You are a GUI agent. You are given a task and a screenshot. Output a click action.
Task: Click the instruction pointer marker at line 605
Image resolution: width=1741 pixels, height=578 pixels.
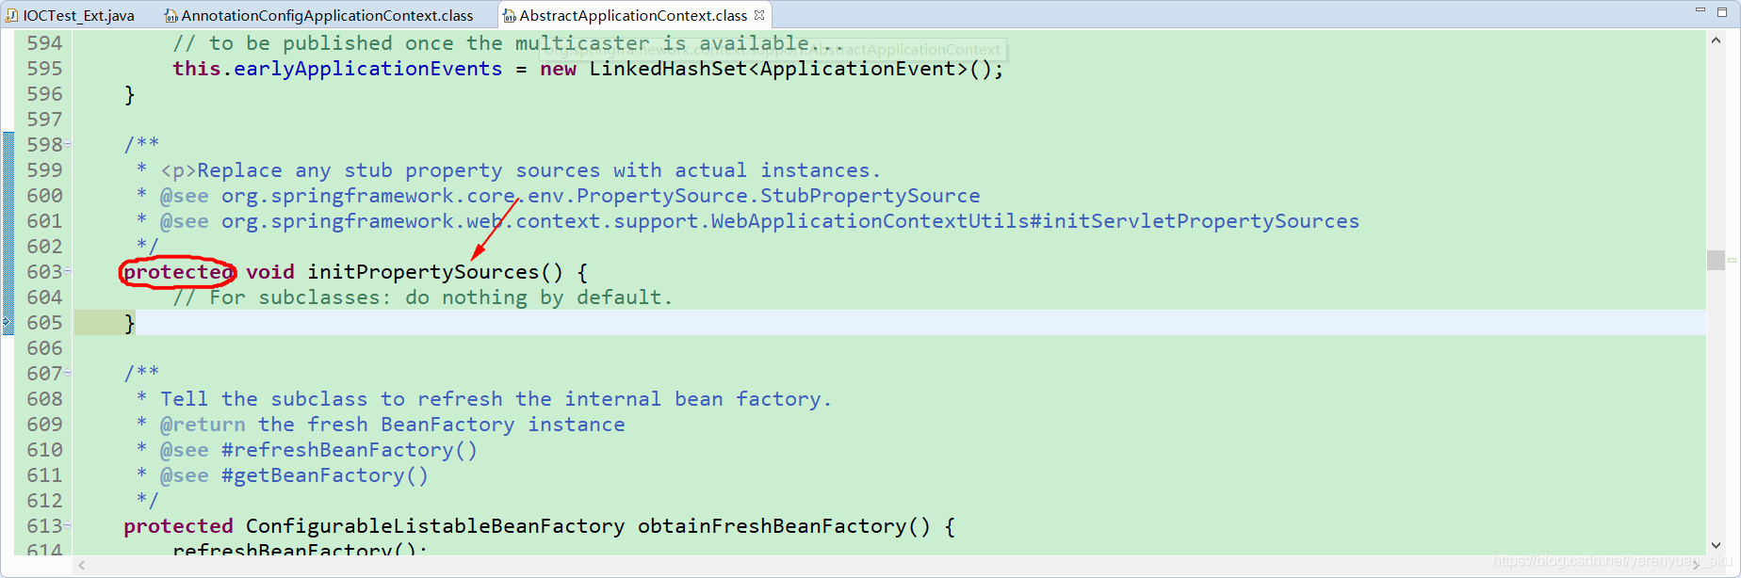[8, 323]
